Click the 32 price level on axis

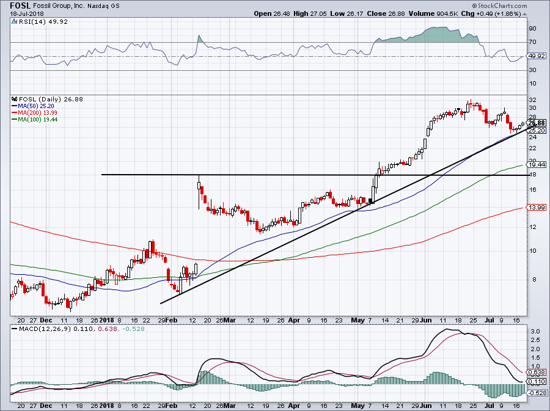[532, 100]
